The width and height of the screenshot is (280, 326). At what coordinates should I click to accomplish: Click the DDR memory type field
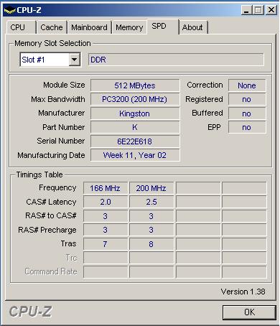pyautogui.click(x=176, y=60)
